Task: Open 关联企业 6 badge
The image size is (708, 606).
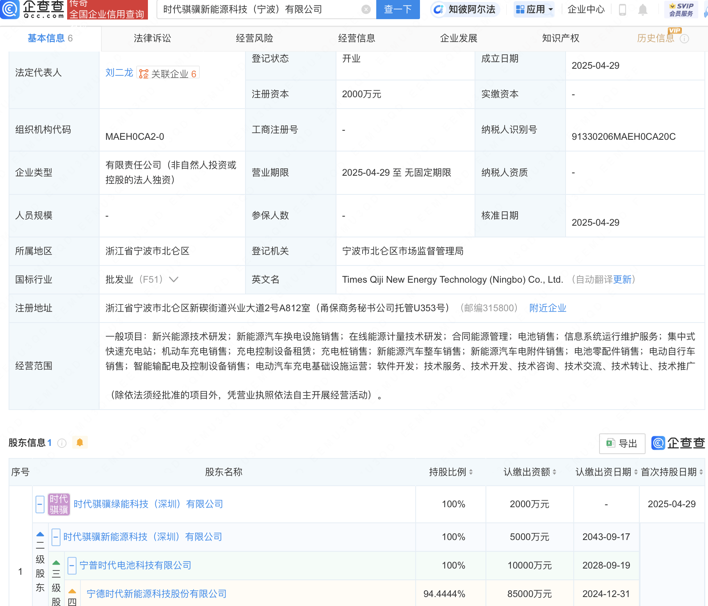Action: coord(168,73)
